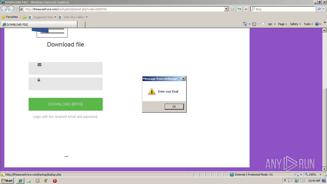Open the Chrome taskbar icon
The image size is (327, 184).
[46, 181]
